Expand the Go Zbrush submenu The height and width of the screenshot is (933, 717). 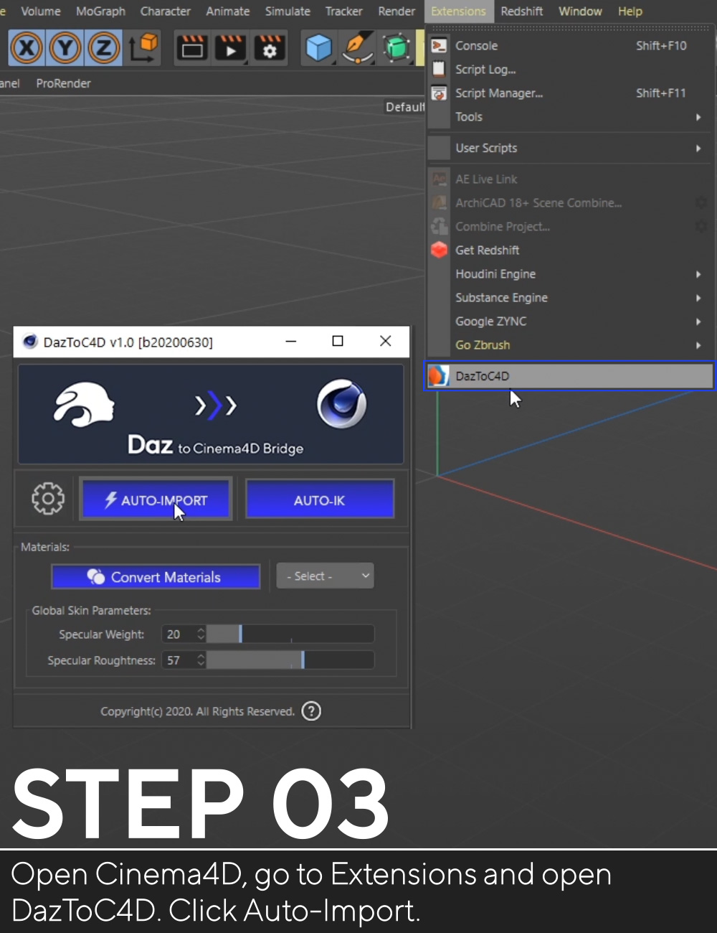(570, 345)
